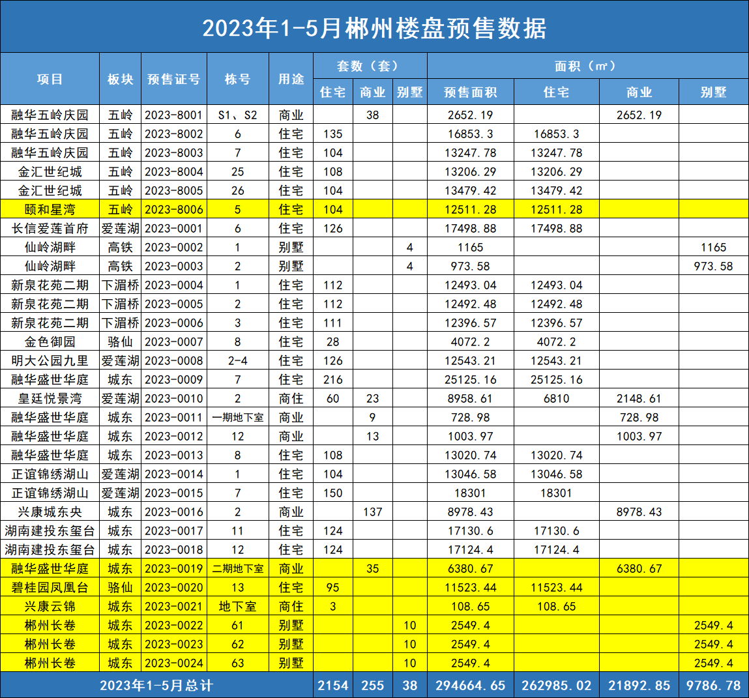Viewport: 749px width, 698px height.
Task: Select 明大公园九里 project cell
Action: tap(50, 361)
